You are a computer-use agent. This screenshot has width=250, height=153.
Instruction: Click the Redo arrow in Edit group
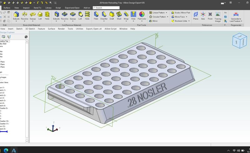5,12
